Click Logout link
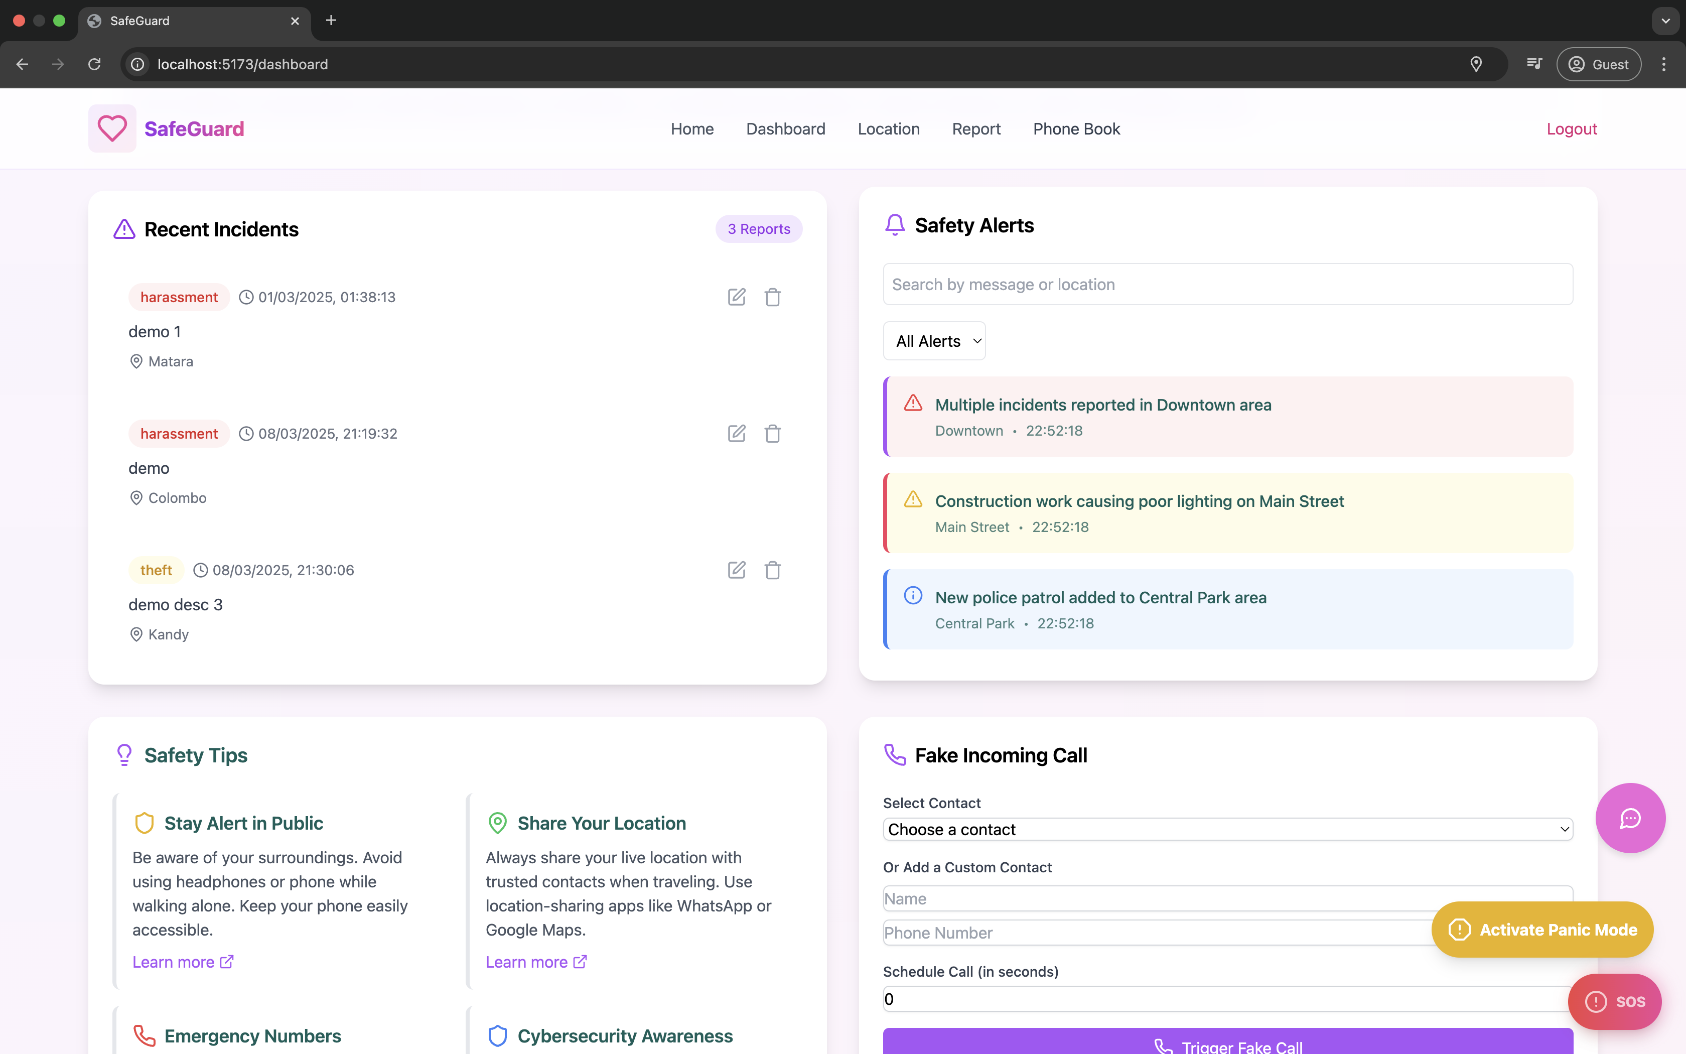Screen dimensions: 1686x1054 tap(1571, 129)
